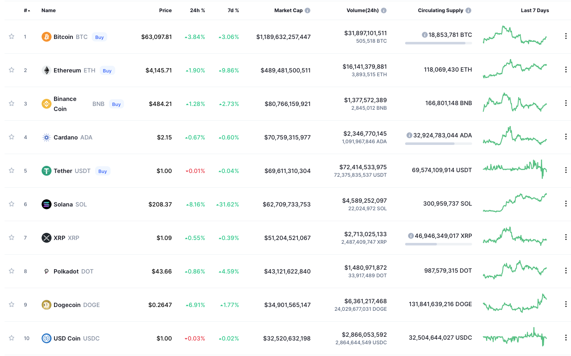The height and width of the screenshot is (356, 571).
Task: Click info icon beside Circulating Supply header
Action: point(468,10)
